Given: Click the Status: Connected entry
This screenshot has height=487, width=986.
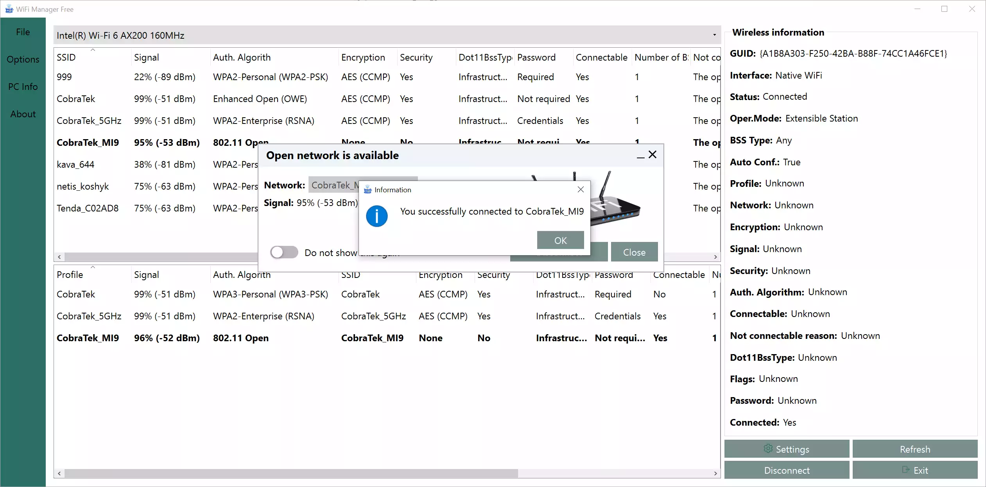Looking at the screenshot, I should point(768,97).
